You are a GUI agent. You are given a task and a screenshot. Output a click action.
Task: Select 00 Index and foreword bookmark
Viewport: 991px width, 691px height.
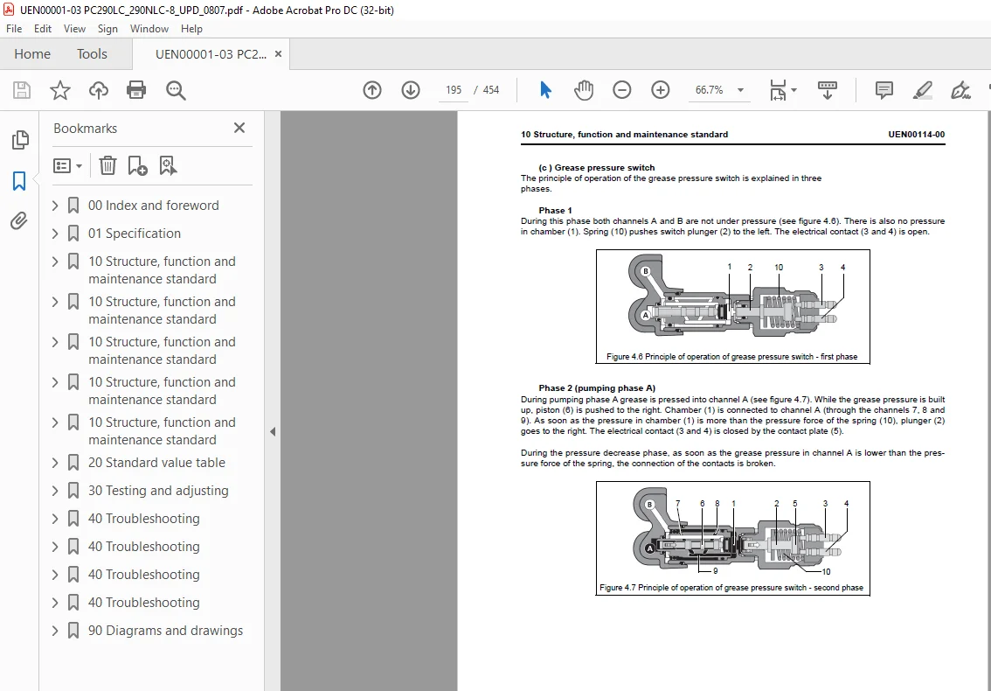pyautogui.click(x=154, y=205)
